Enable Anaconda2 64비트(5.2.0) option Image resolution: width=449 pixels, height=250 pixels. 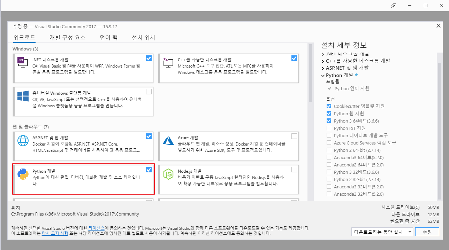(329, 165)
